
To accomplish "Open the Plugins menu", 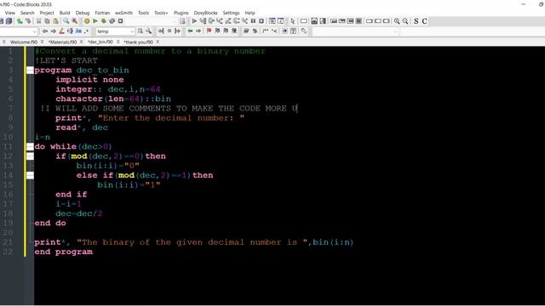I will pyautogui.click(x=181, y=13).
